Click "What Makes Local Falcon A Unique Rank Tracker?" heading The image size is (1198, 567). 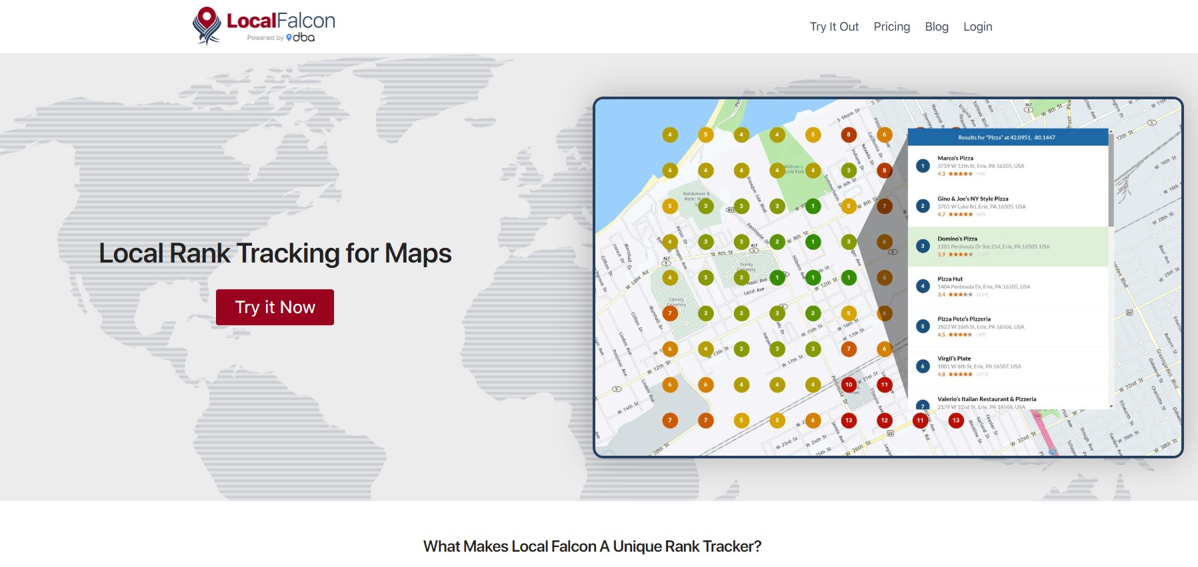point(592,546)
